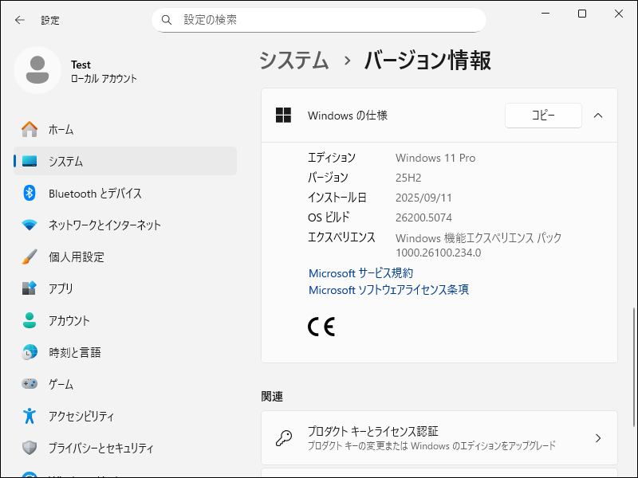
Task: Click the accessibility figure icon
Action: [x=30, y=416]
